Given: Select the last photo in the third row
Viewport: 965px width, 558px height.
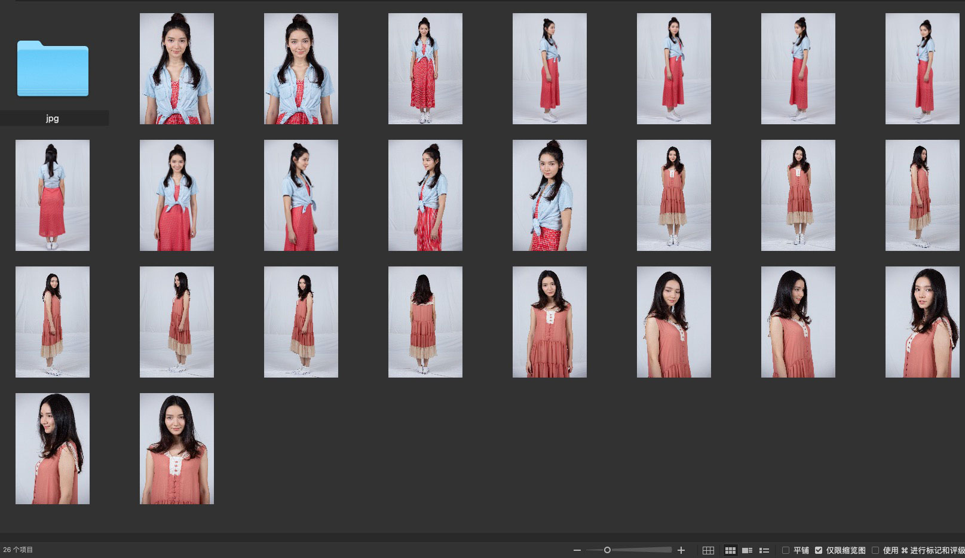Looking at the screenshot, I should 923,322.
